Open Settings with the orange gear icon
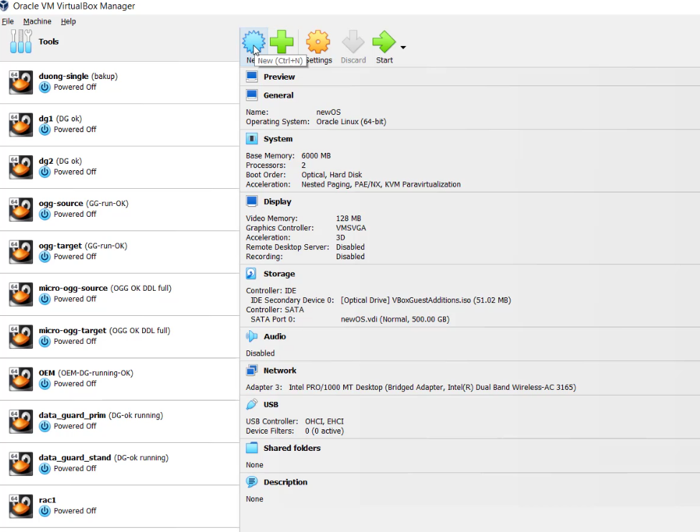Viewport: 700px width, 532px height. point(318,42)
